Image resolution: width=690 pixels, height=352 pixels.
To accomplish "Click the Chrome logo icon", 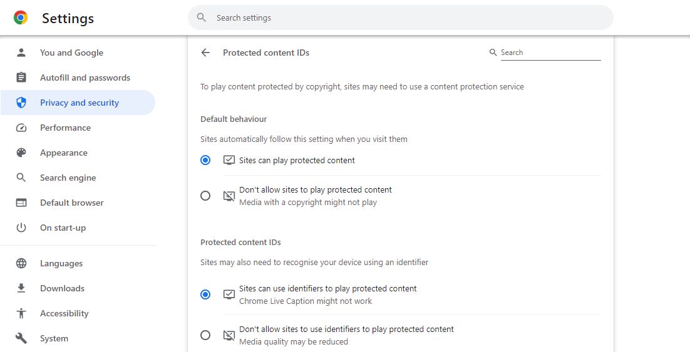I will (x=21, y=18).
